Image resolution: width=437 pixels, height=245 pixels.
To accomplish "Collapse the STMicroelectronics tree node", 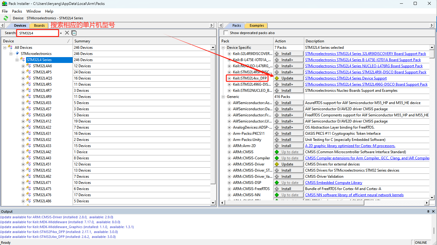I will tap(11, 54).
